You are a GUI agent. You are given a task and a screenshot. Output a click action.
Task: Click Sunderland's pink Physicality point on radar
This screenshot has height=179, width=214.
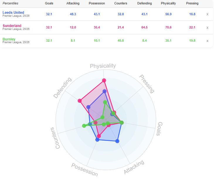click(x=104, y=80)
